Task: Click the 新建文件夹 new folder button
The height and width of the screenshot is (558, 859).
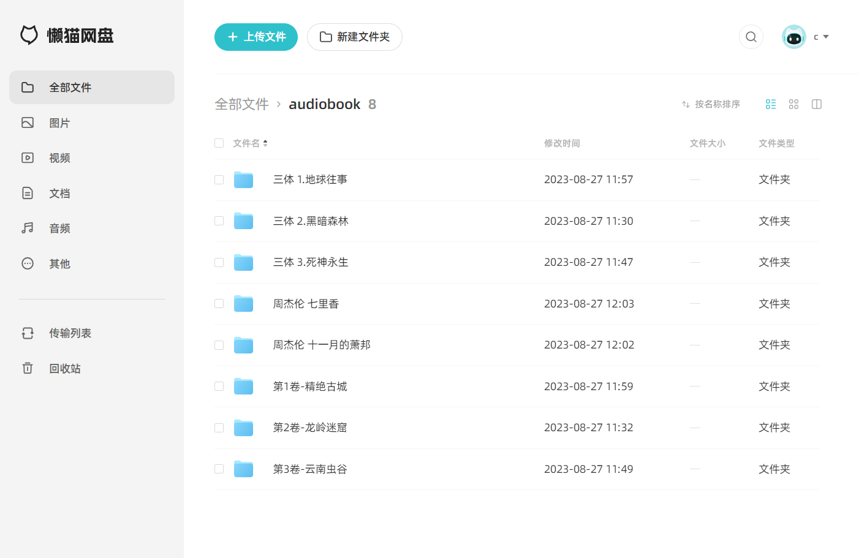Action: (355, 37)
